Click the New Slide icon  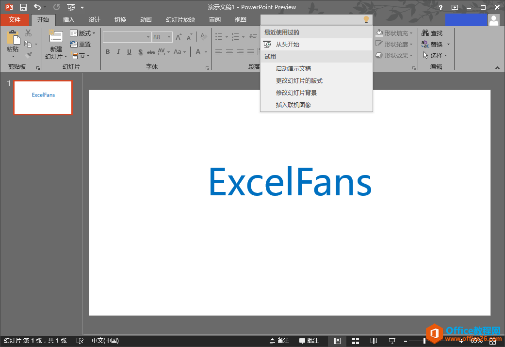tap(56, 36)
